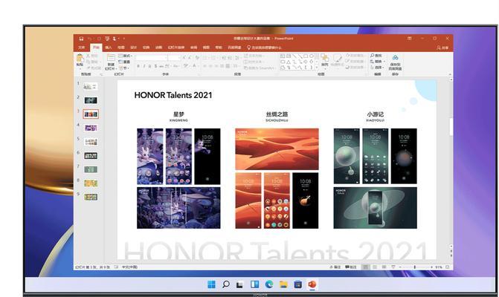Open File Explorer from the taskbar
The width and height of the screenshot is (499, 297).
point(283,284)
